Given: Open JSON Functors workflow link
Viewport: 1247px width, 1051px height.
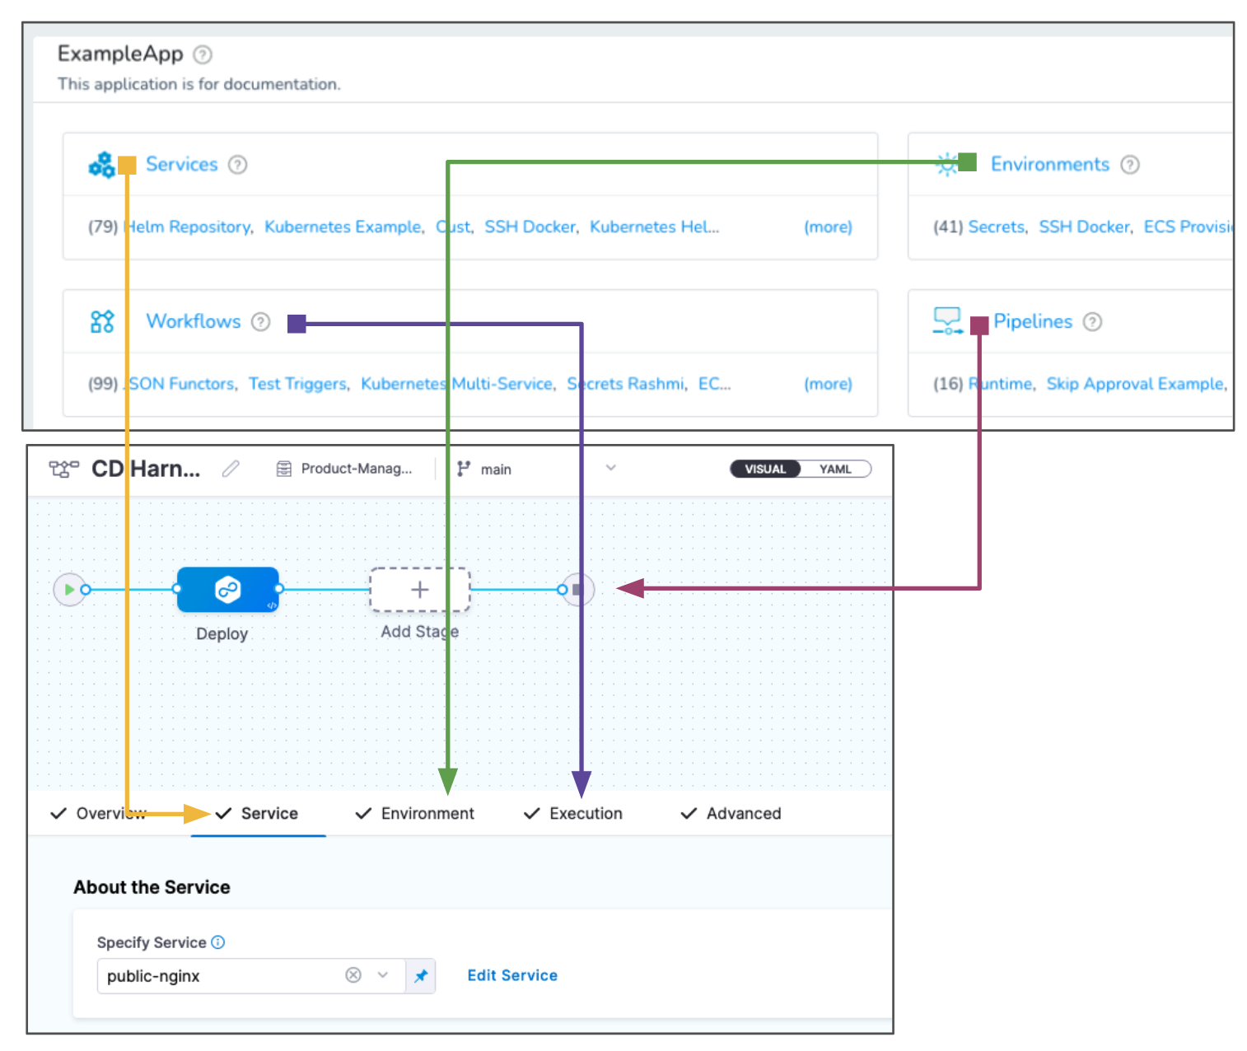Looking at the screenshot, I should pos(180,384).
